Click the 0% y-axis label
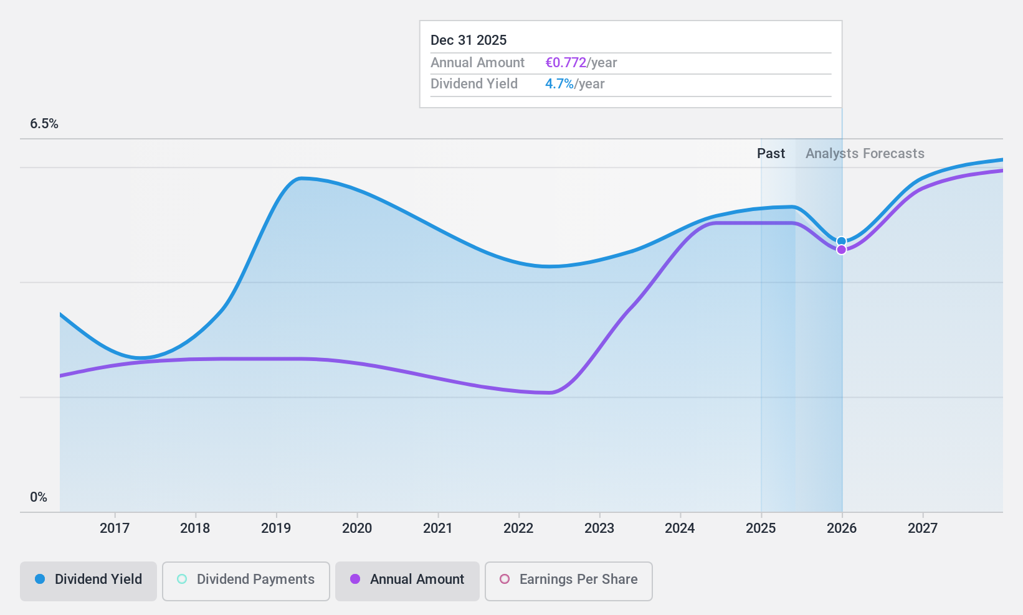Viewport: 1023px width, 615px height. 39,497
